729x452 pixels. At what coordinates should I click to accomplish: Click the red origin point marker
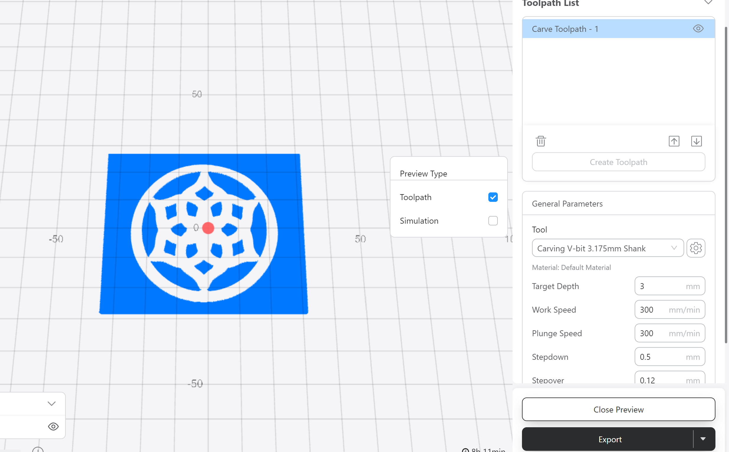208,228
